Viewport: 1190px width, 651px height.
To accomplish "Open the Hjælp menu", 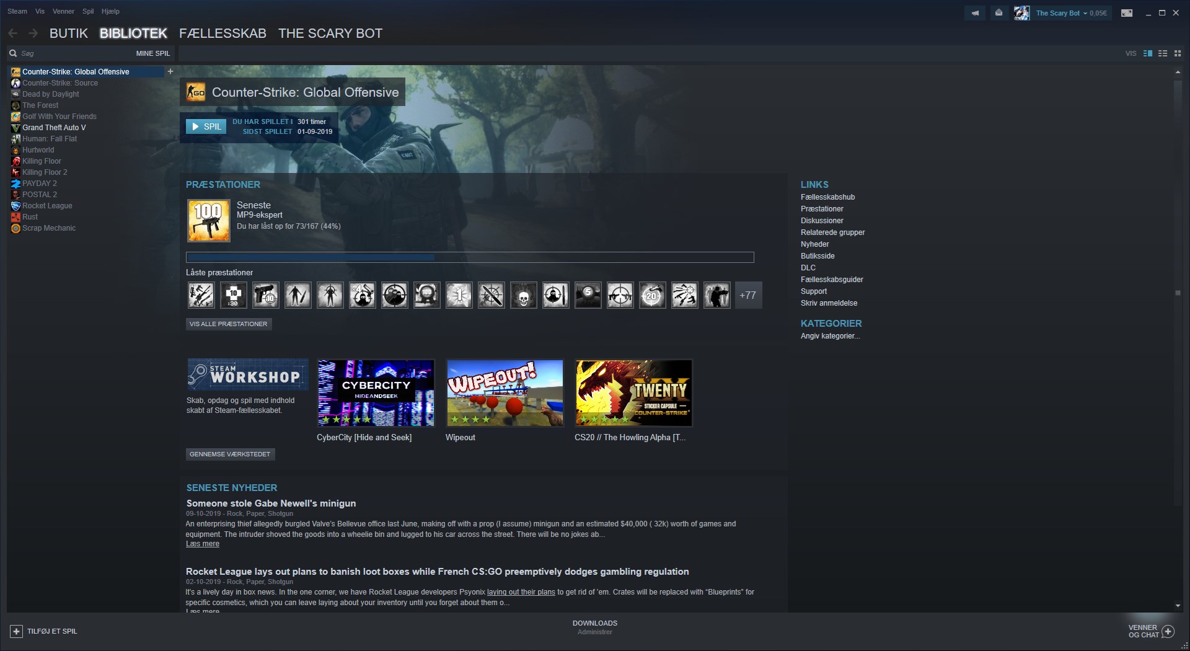I will (110, 11).
